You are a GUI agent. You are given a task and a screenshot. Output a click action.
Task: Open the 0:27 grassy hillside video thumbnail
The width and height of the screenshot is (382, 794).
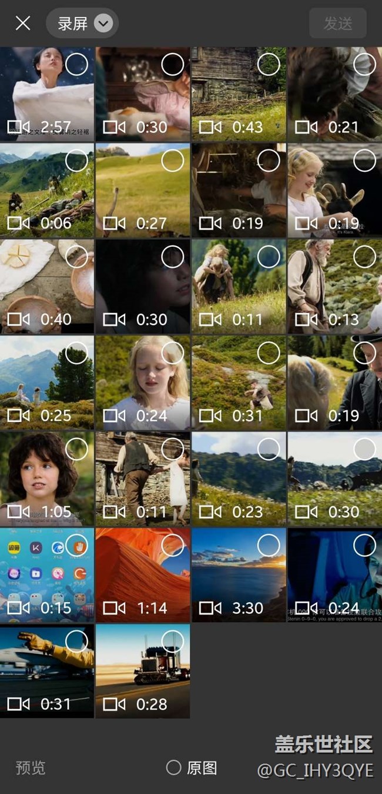tap(143, 188)
